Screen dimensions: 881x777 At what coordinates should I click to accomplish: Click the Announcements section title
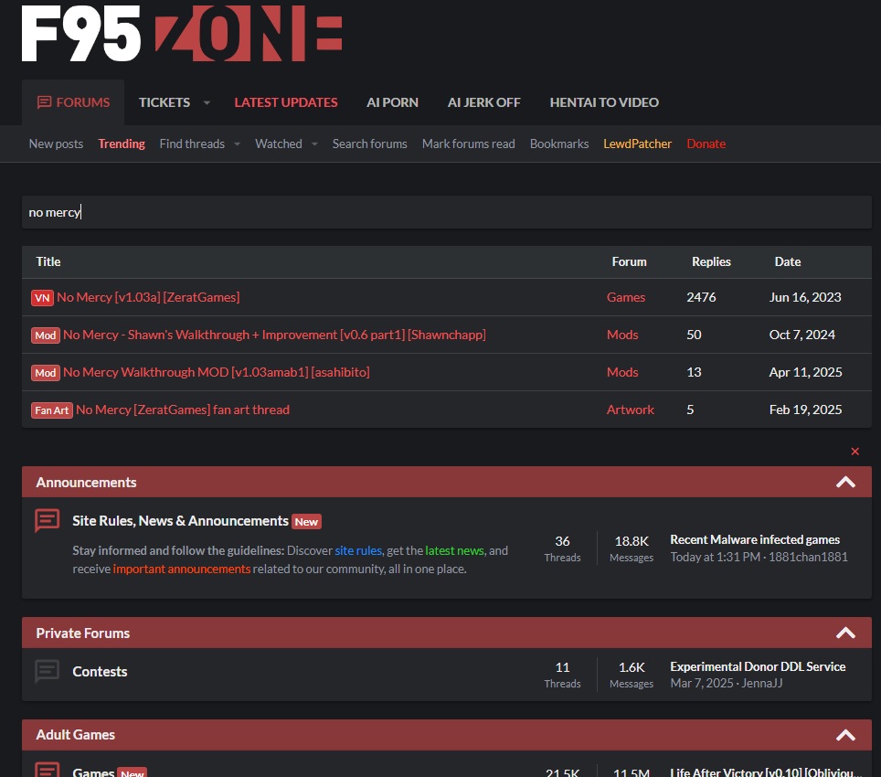coord(86,483)
